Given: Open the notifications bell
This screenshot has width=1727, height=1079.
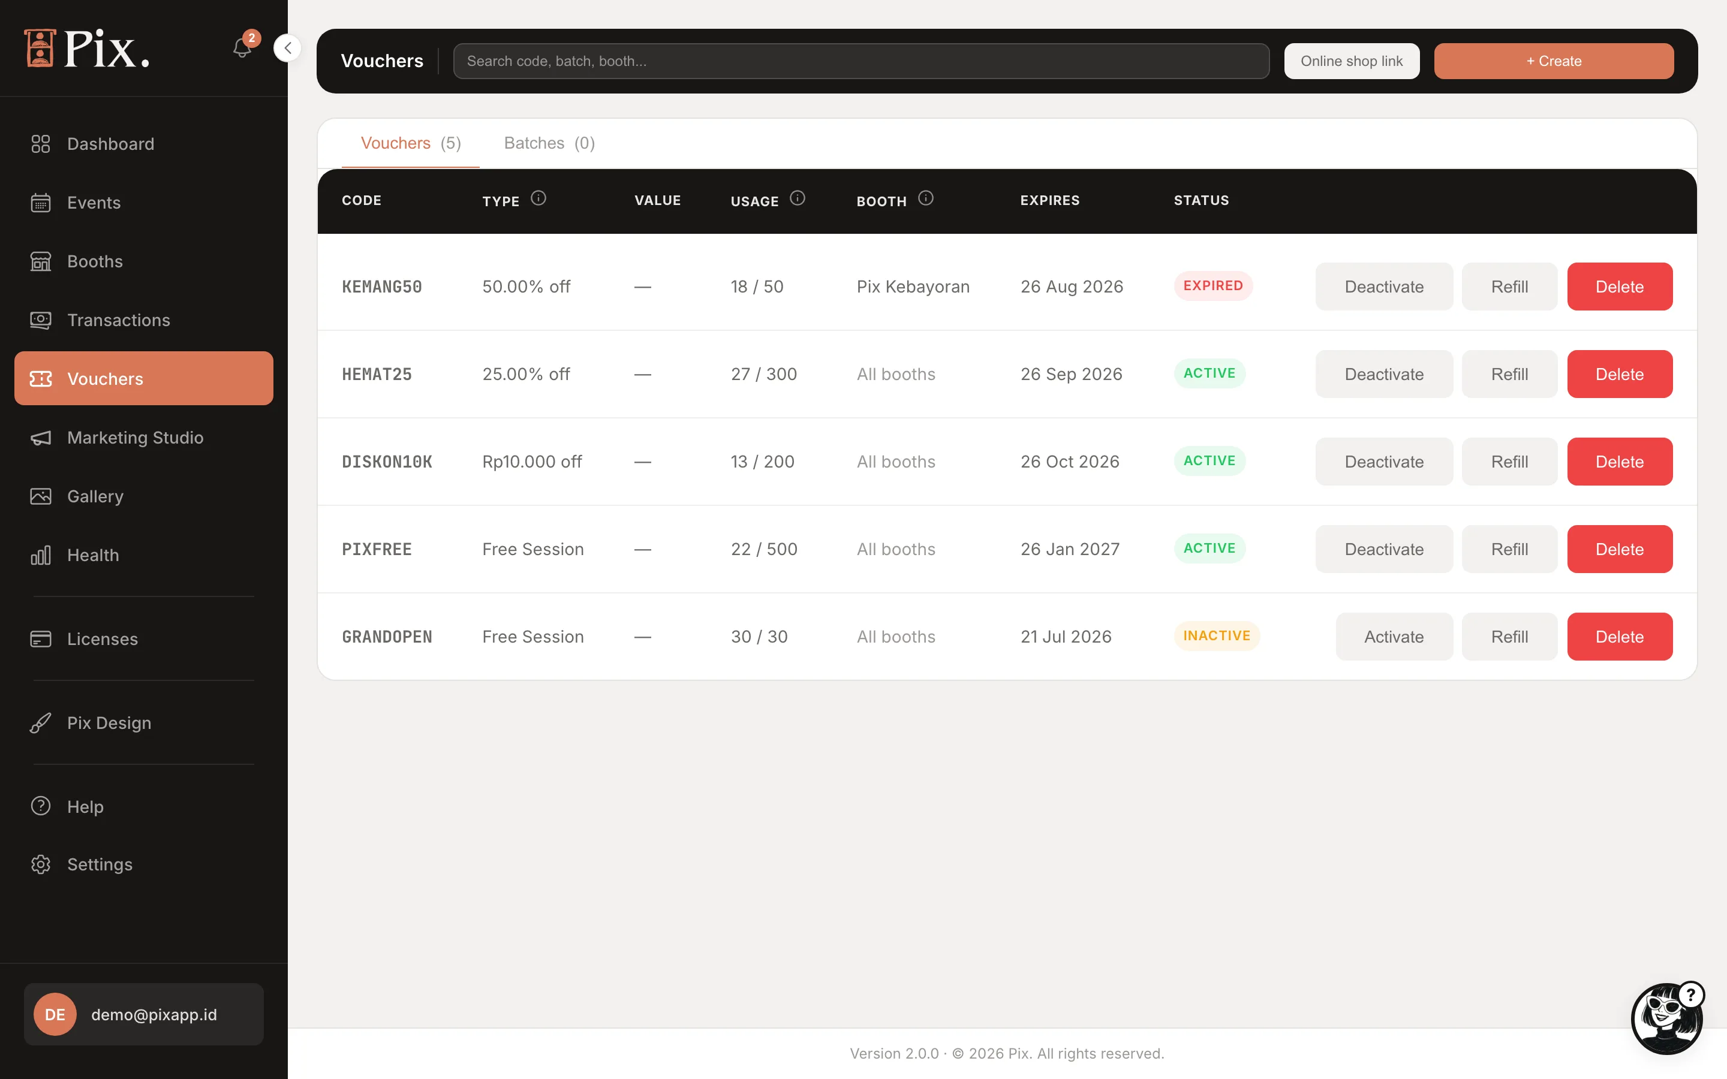Looking at the screenshot, I should point(243,48).
